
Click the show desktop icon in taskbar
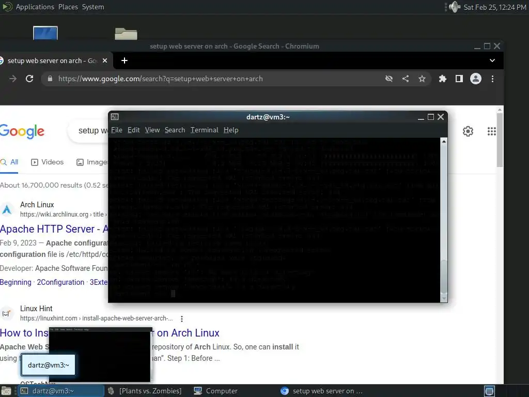point(6,391)
